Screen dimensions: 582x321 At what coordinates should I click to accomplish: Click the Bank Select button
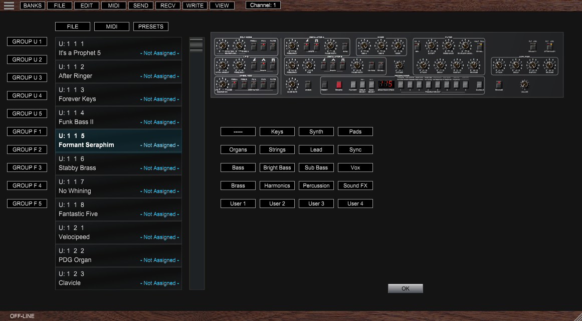tap(371, 84)
